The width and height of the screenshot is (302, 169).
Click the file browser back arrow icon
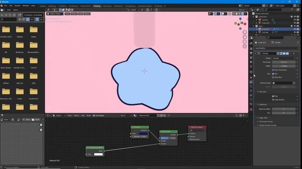click(x=2, y=15)
